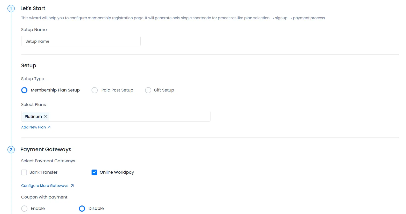Click the Platinum tag in plans field
This screenshot has width=406, height=214.
click(x=33, y=117)
